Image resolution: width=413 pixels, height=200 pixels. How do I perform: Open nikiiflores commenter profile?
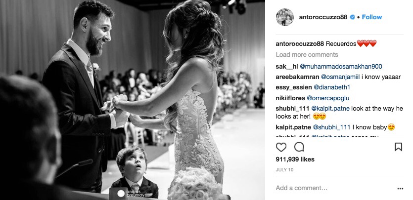tap(290, 98)
